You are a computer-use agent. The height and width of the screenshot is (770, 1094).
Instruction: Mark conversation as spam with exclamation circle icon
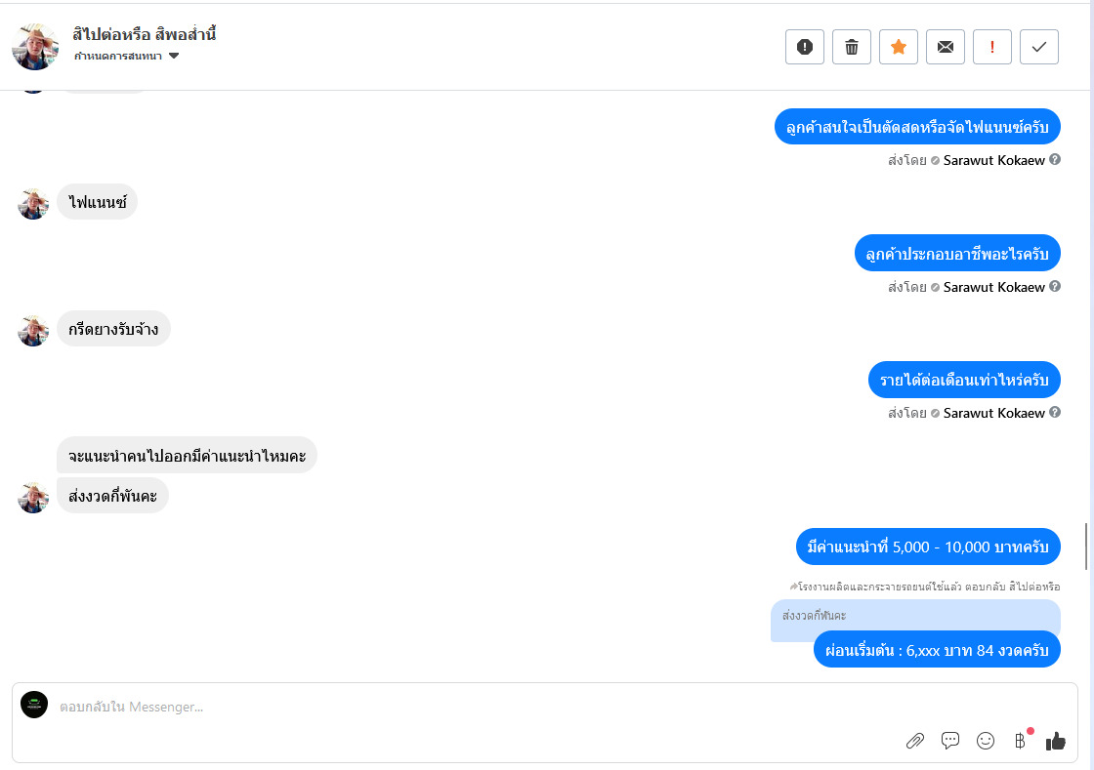coord(805,47)
